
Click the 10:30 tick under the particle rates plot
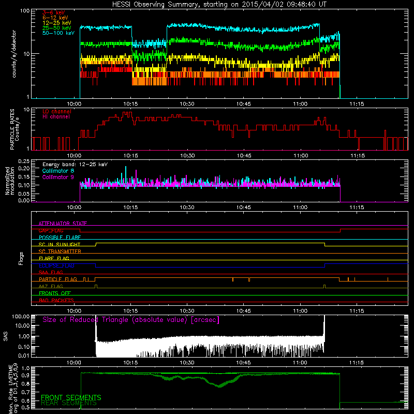click(187, 156)
